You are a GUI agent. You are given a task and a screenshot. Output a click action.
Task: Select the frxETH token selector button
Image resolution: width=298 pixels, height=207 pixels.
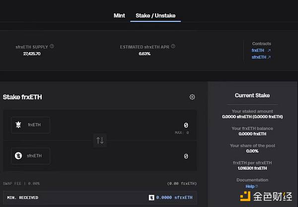tap(31, 125)
